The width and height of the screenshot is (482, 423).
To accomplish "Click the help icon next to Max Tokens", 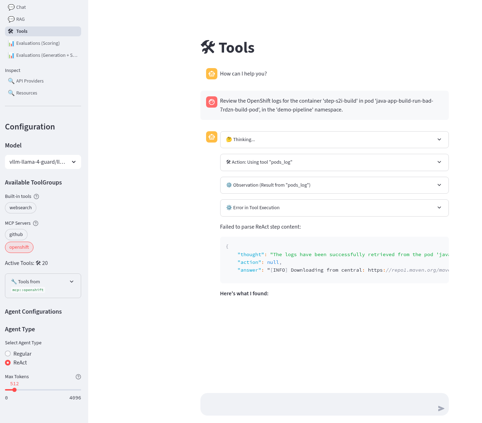I will coord(78,377).
